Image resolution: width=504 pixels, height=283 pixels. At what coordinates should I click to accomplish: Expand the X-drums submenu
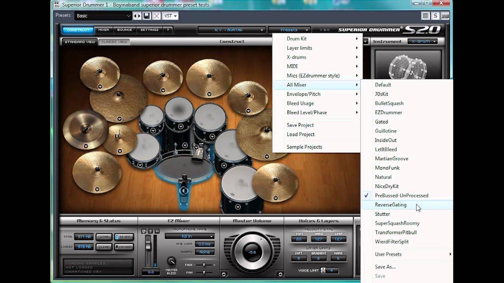tap(317, 57)
